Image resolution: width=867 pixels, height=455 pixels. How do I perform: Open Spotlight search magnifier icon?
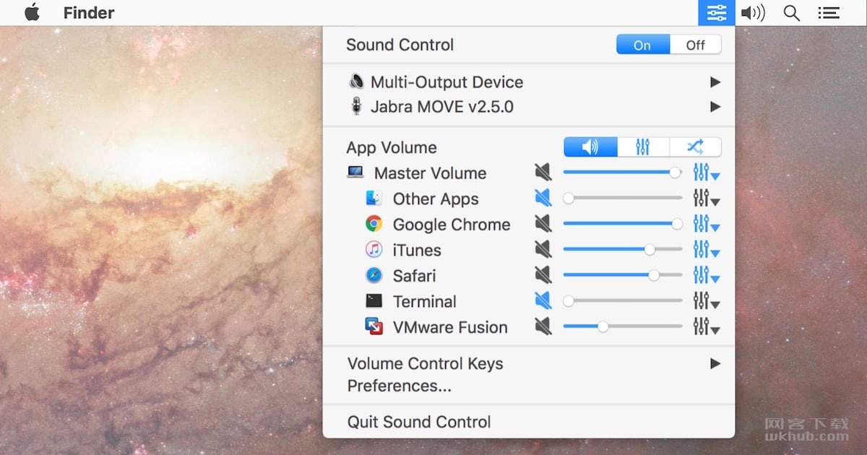(x=792, y=13)
